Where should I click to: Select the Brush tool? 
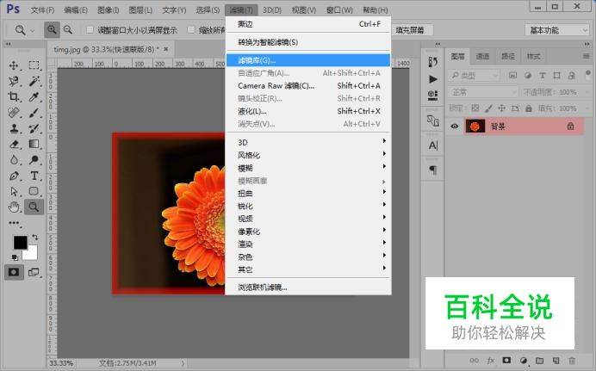pos(34,113)
